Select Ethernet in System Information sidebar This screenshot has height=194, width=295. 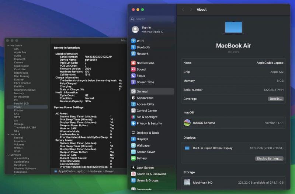coord(19,80)
